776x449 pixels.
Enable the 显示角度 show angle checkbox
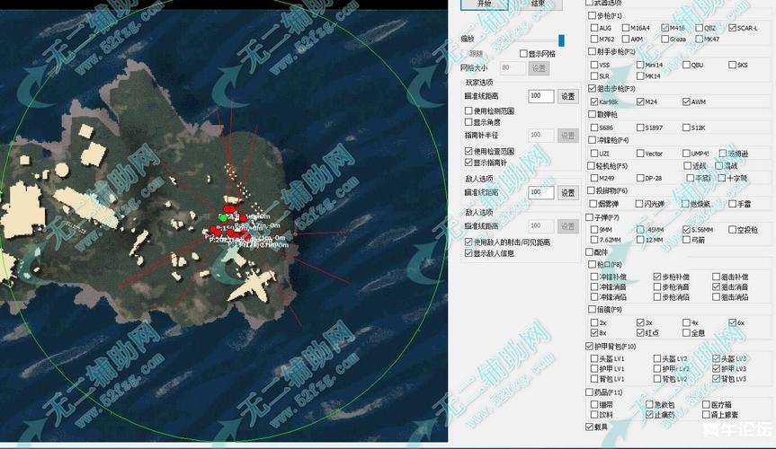[x=468, y=121]
